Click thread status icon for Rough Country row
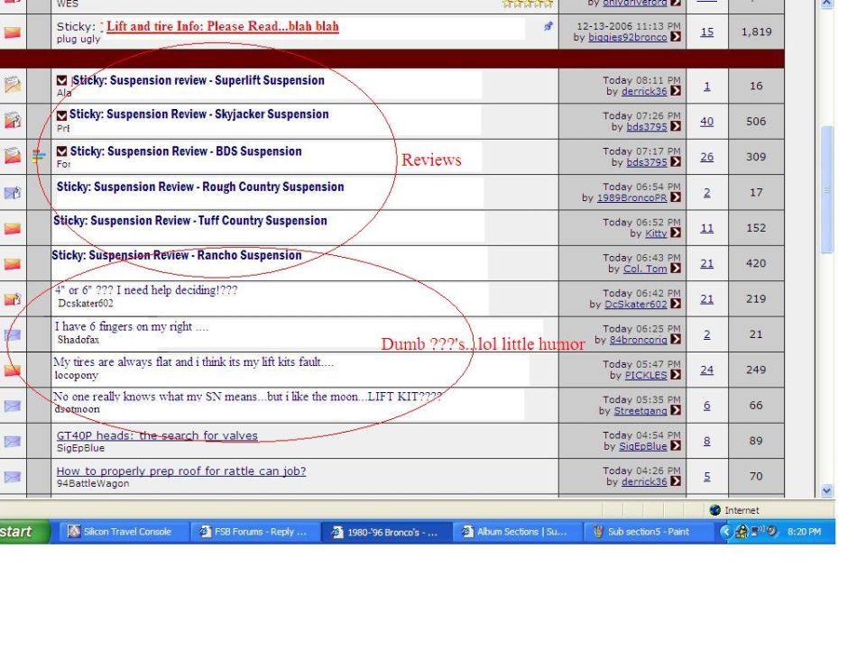 point(12,192)
